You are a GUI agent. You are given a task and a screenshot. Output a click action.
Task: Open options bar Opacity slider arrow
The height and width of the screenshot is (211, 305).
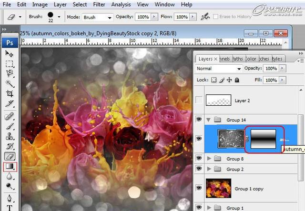(x=154, y=17)
